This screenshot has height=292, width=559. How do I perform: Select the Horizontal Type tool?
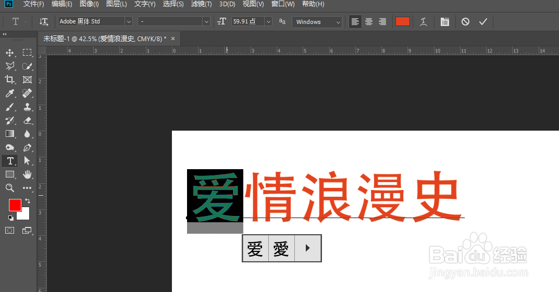coord(9,161)
